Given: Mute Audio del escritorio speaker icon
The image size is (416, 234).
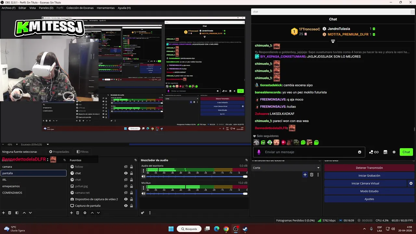Looking at the screenshot, I should pos(143,176).
